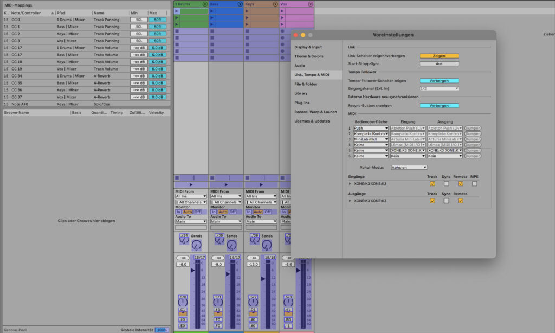555x333 pixels.
Task: Click the circled arrow icon on the Vox track header
Action: tap(310, 4)
